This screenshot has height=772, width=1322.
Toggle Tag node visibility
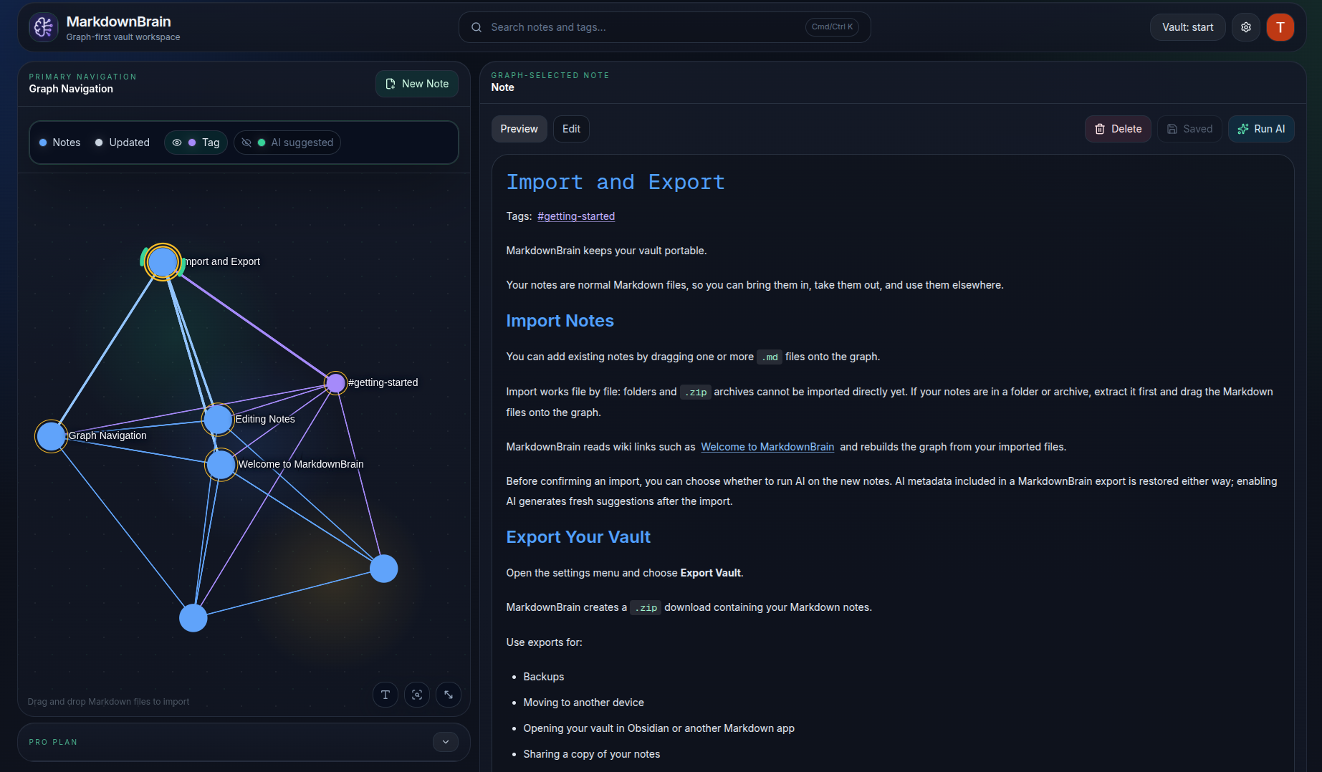196,143
